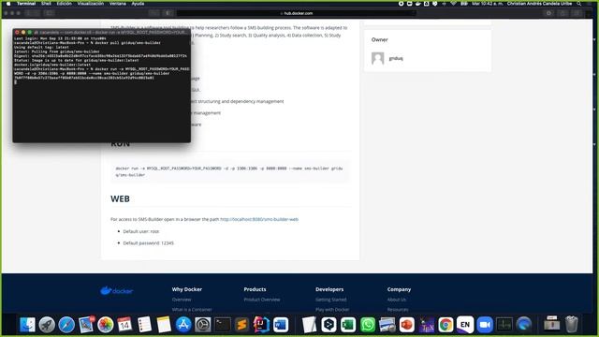Open Terminal menu in menu bar
The image size is (599, 337).
pos(26,4)
